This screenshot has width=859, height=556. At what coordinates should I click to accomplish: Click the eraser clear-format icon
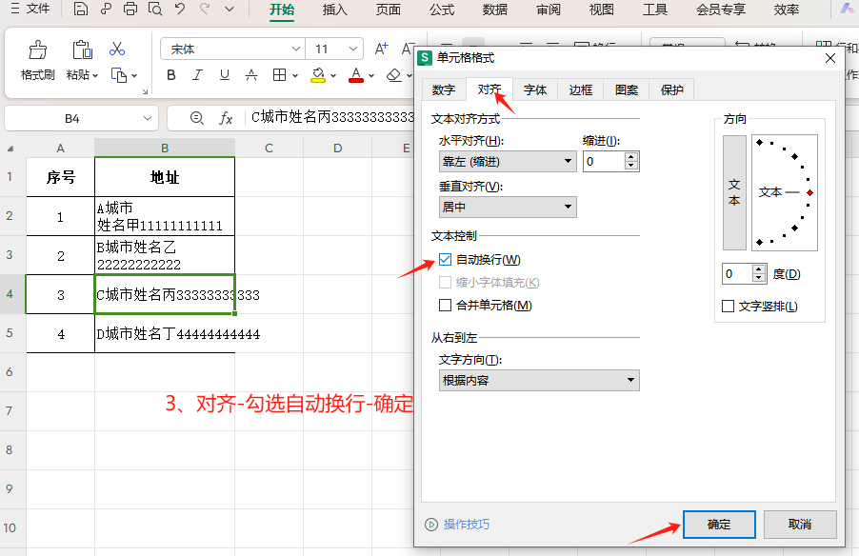tap(393, 75)
